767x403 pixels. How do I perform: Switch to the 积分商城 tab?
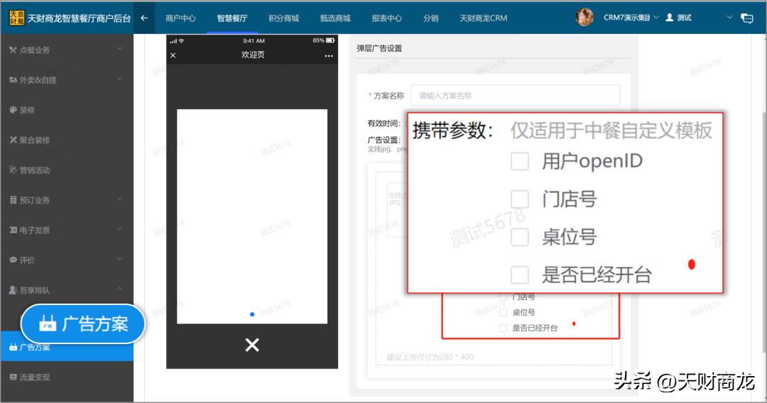pos(284,18)
